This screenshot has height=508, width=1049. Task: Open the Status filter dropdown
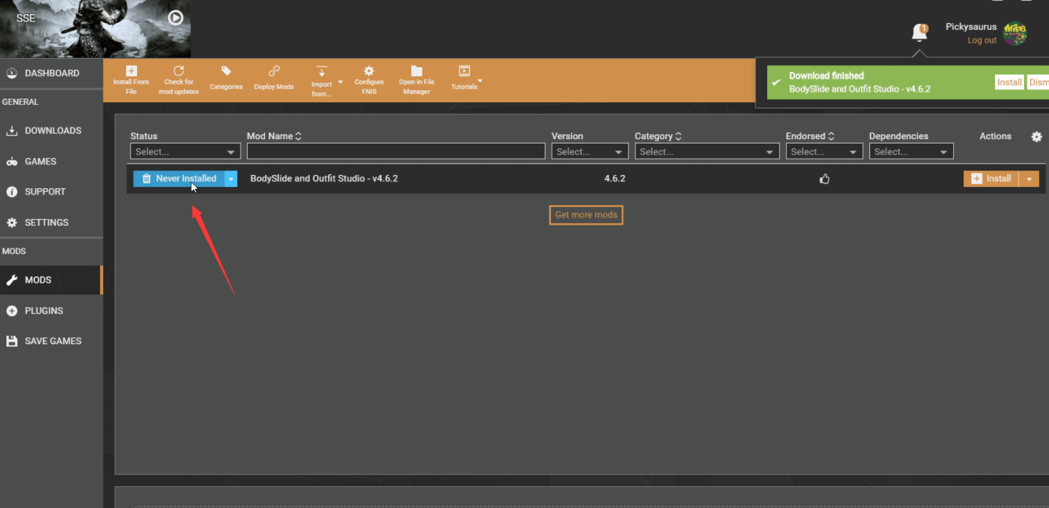pyautogui.click(x=185, y=152)
